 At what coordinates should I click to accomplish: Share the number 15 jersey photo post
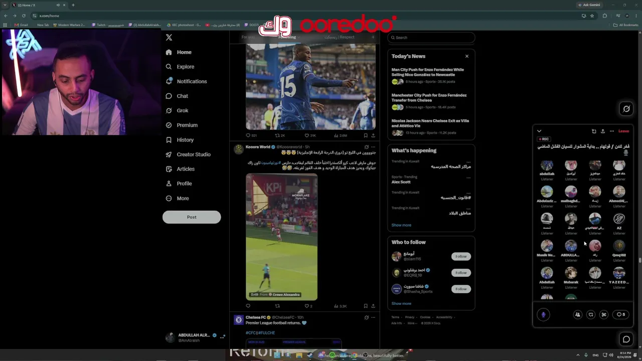click(373, 135)
